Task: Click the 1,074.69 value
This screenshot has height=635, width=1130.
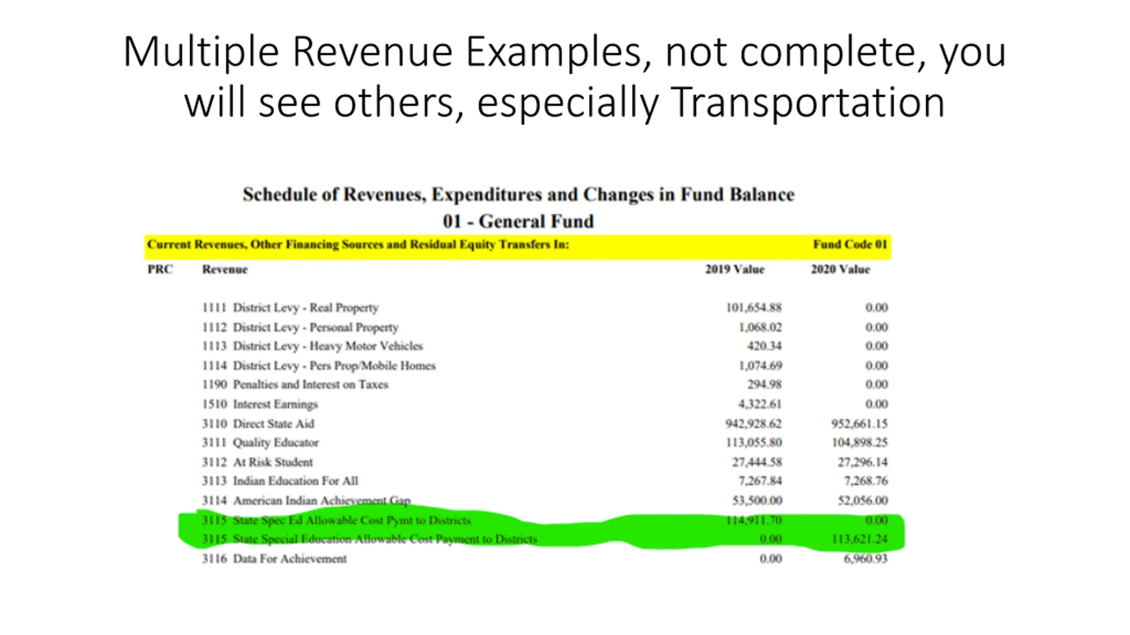Action: 760,366
